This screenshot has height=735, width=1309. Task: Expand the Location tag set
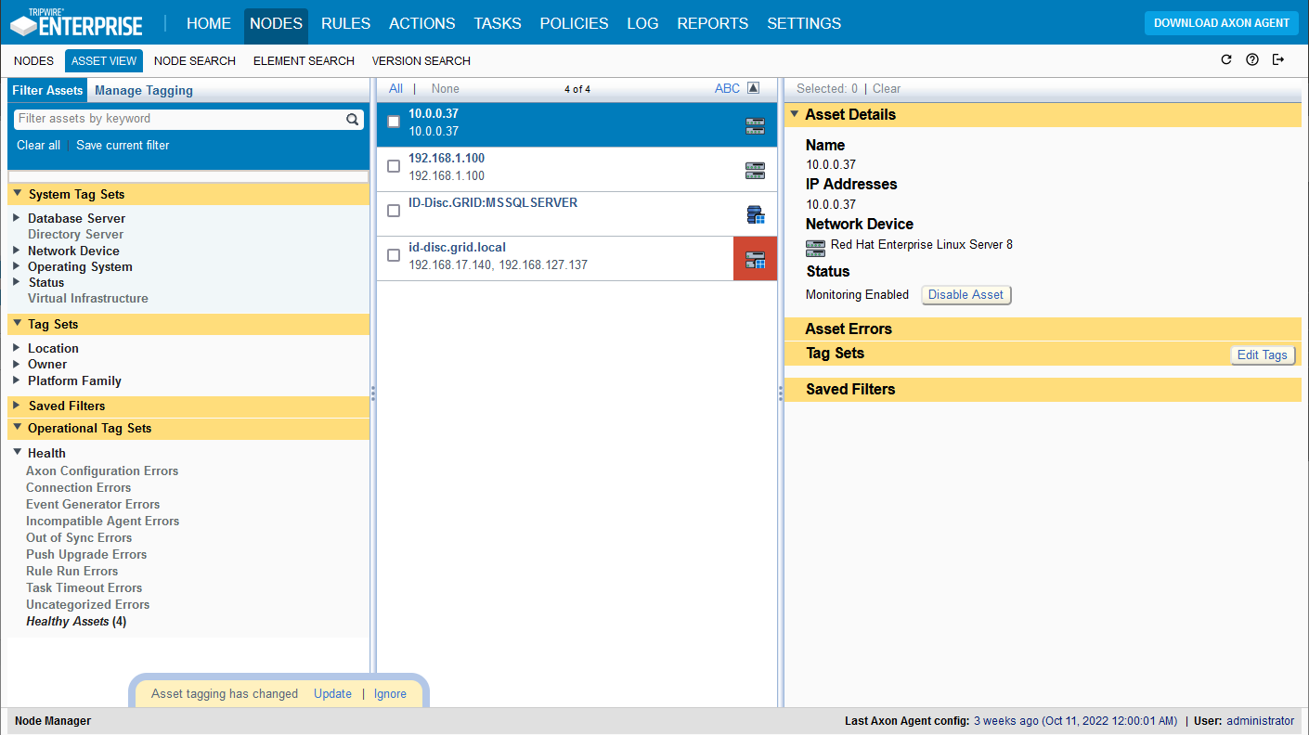16,348
